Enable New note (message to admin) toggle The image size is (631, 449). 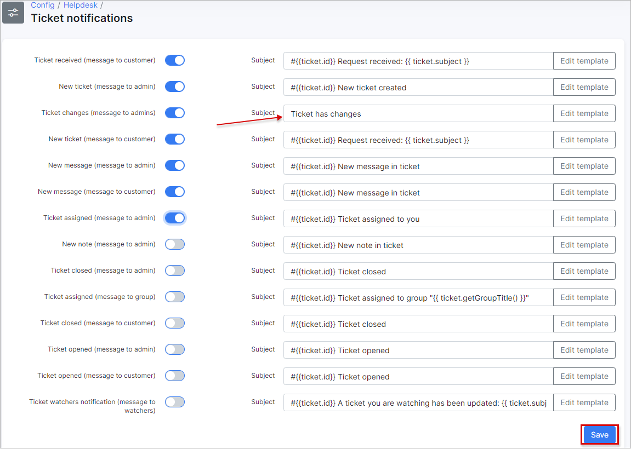174,244
